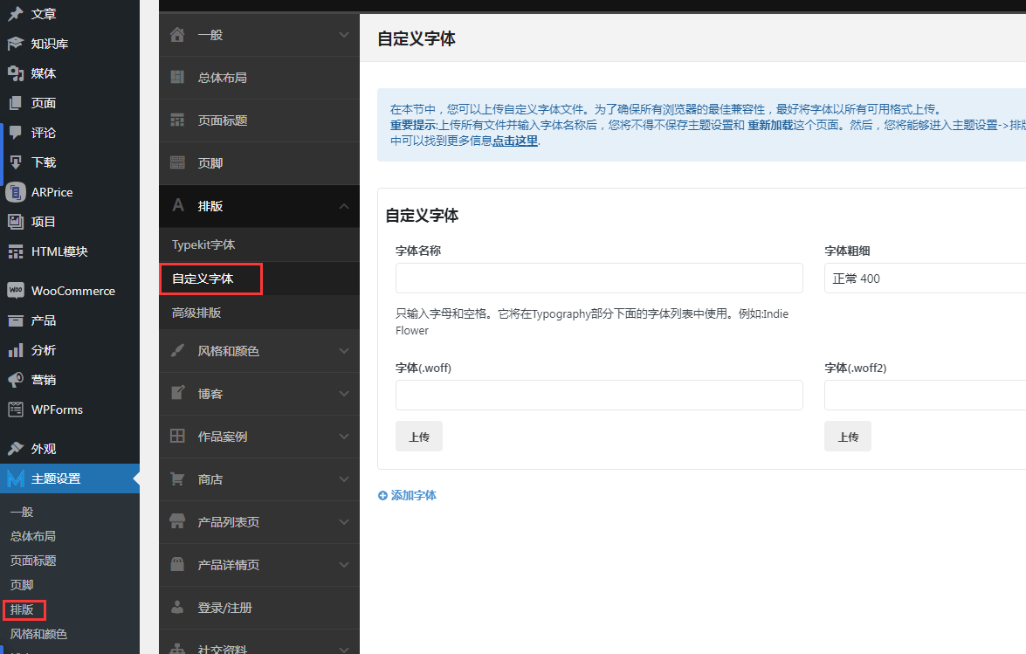The image size is (1026, 654).
Task: Click the ARPrice icon in the sidebar
Action: 16,192
